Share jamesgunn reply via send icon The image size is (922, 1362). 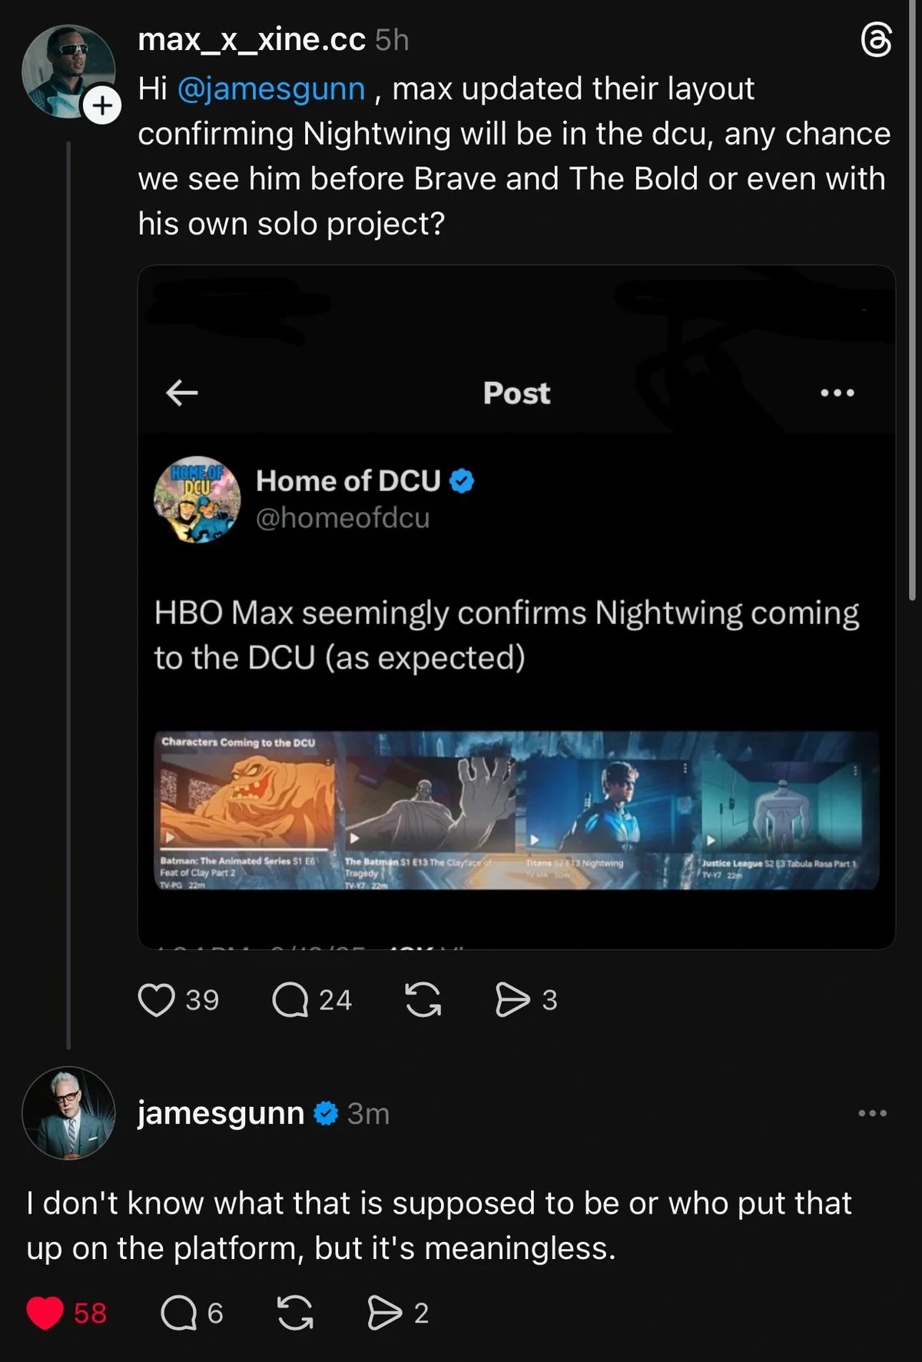384,1313
